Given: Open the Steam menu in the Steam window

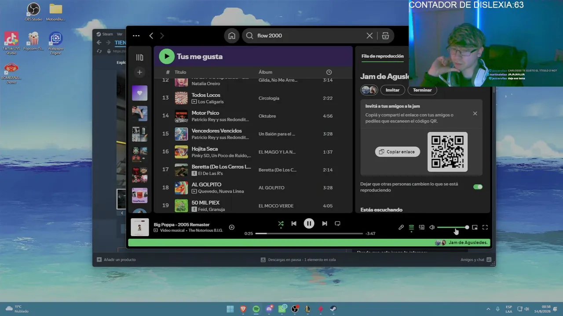Looking at the screenshot, I should [x=105, y=34].
